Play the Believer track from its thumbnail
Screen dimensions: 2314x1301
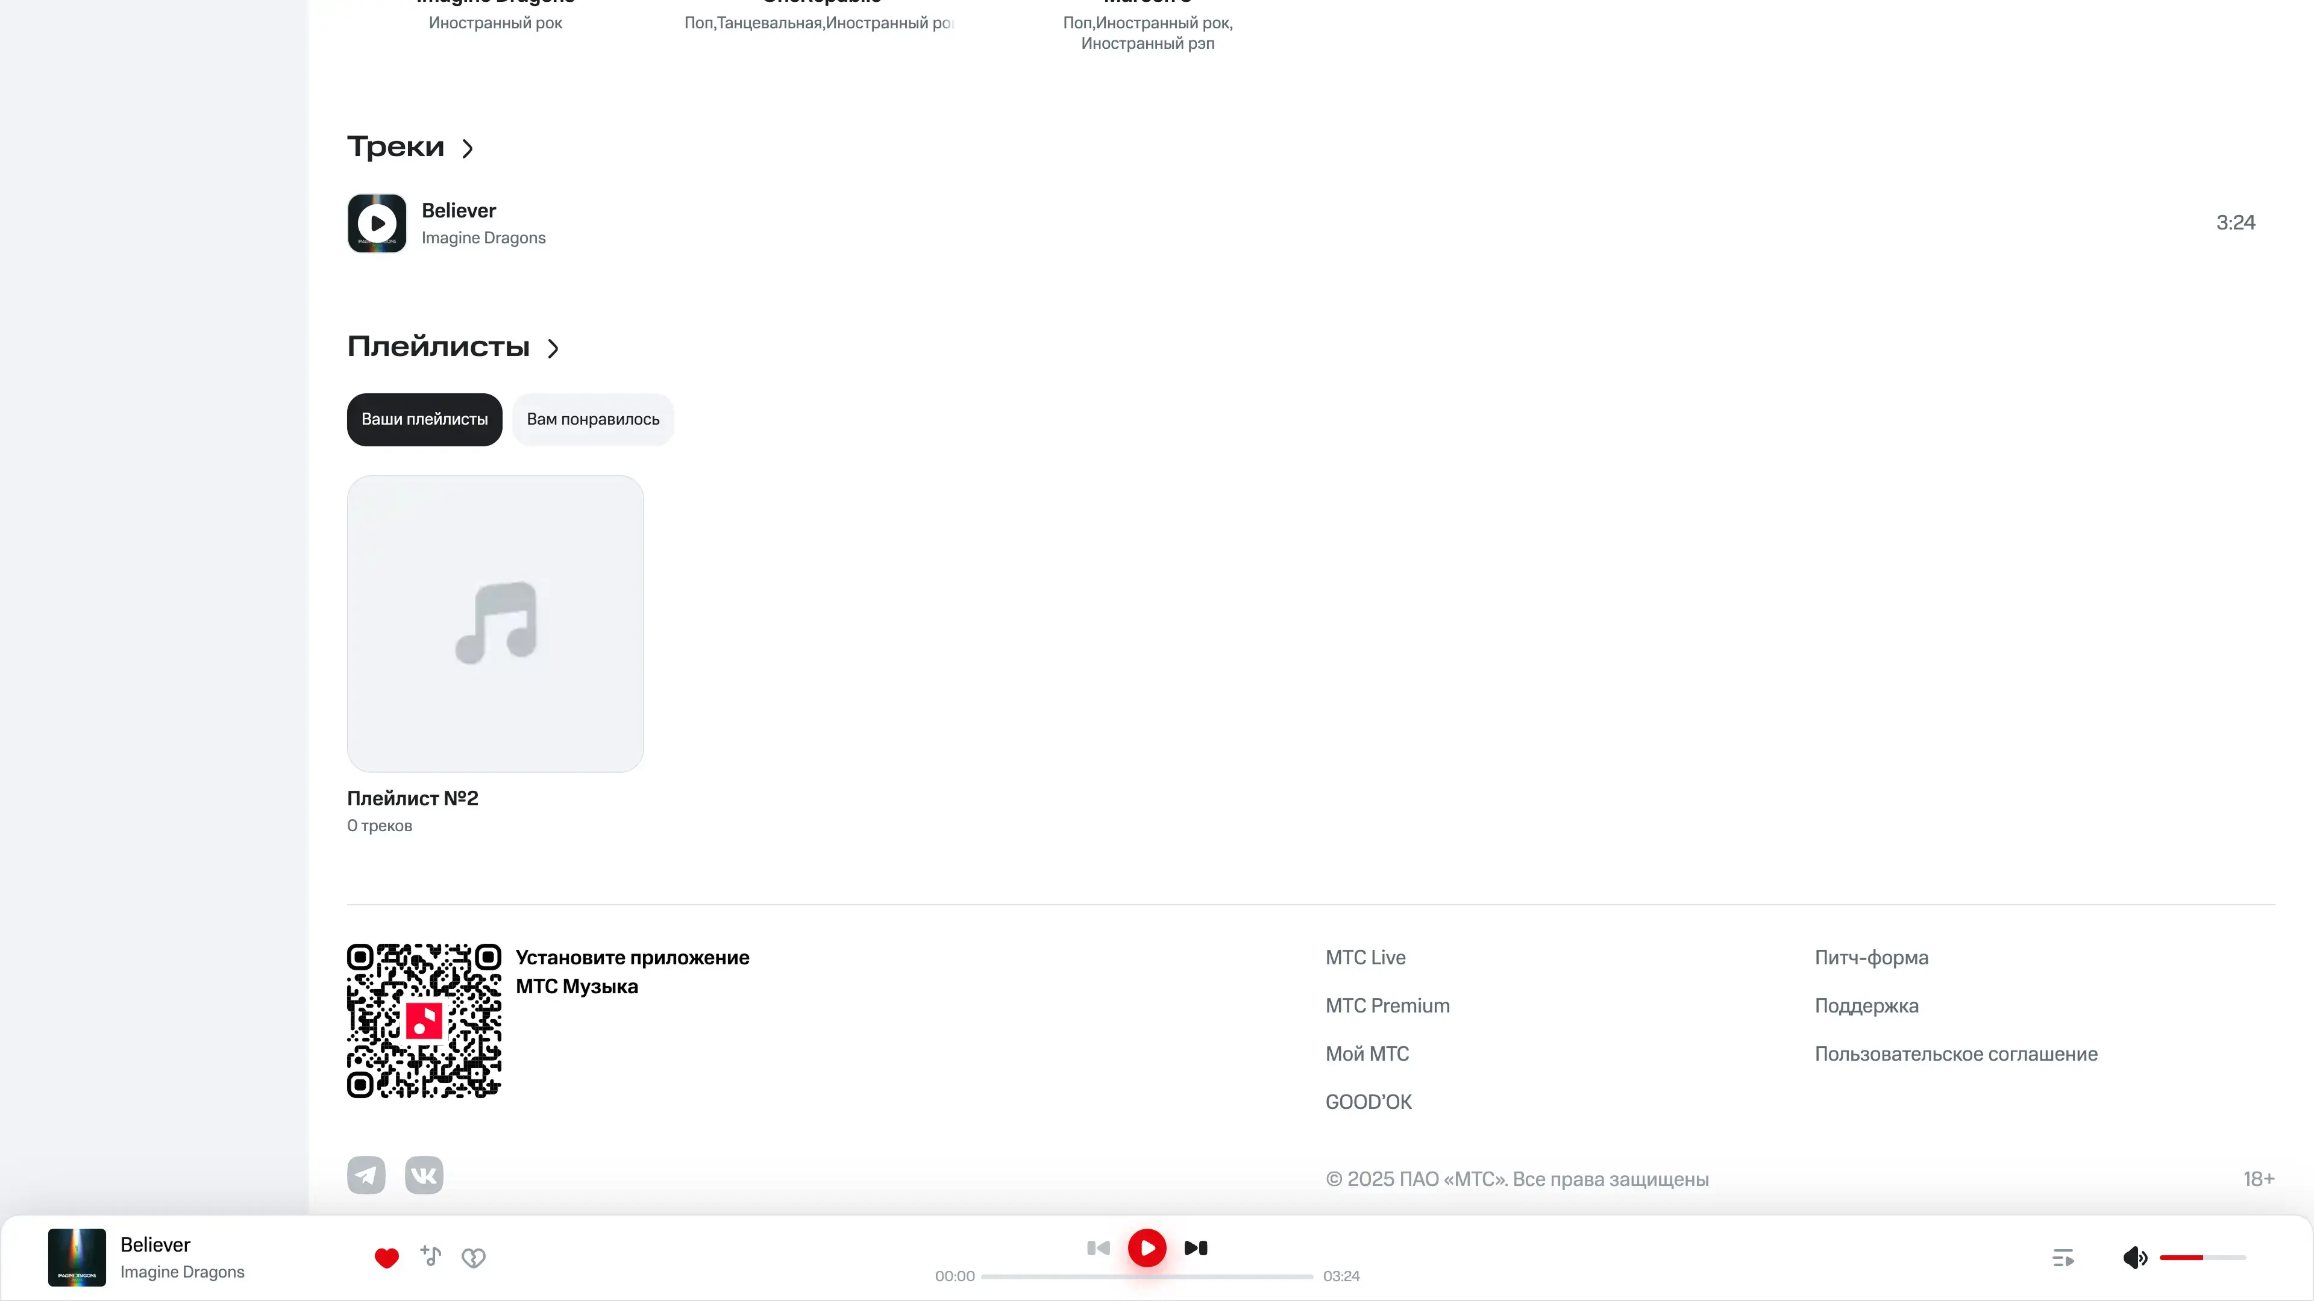pos(377,223)
